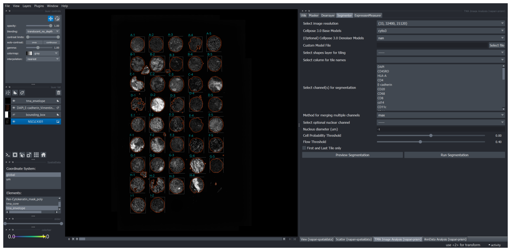Close the SpatialData dock panel
The image size is (511, 251).
pos(6,162)
